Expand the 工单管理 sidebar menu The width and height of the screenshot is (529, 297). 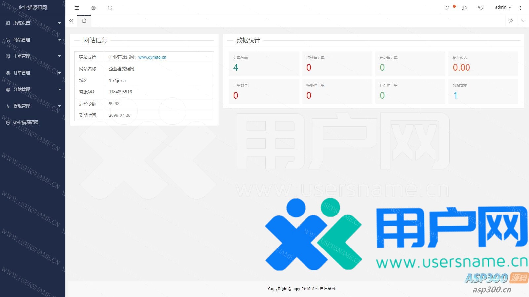point(33,56)
